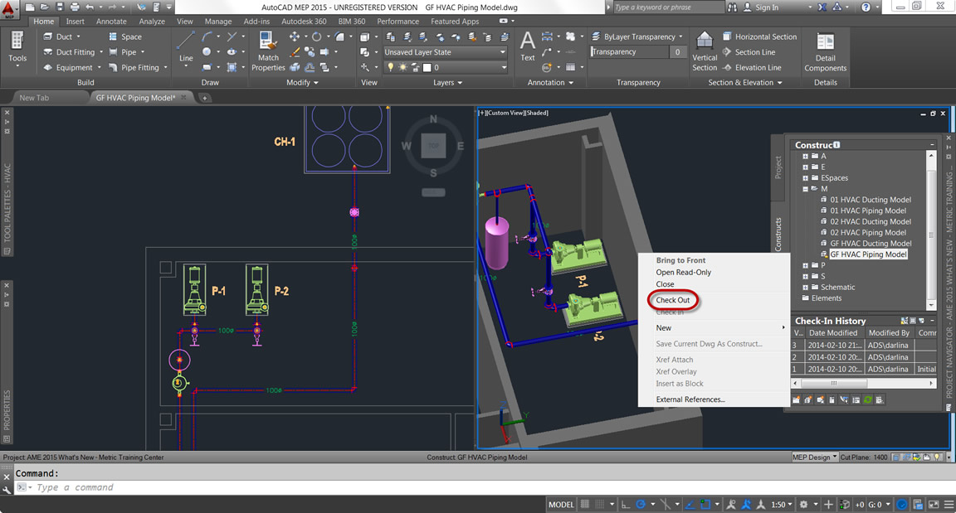This screenshot has height=513, width=956.
Task: Open the Unsaved Layer State dropdown
Action: (445, 52)
